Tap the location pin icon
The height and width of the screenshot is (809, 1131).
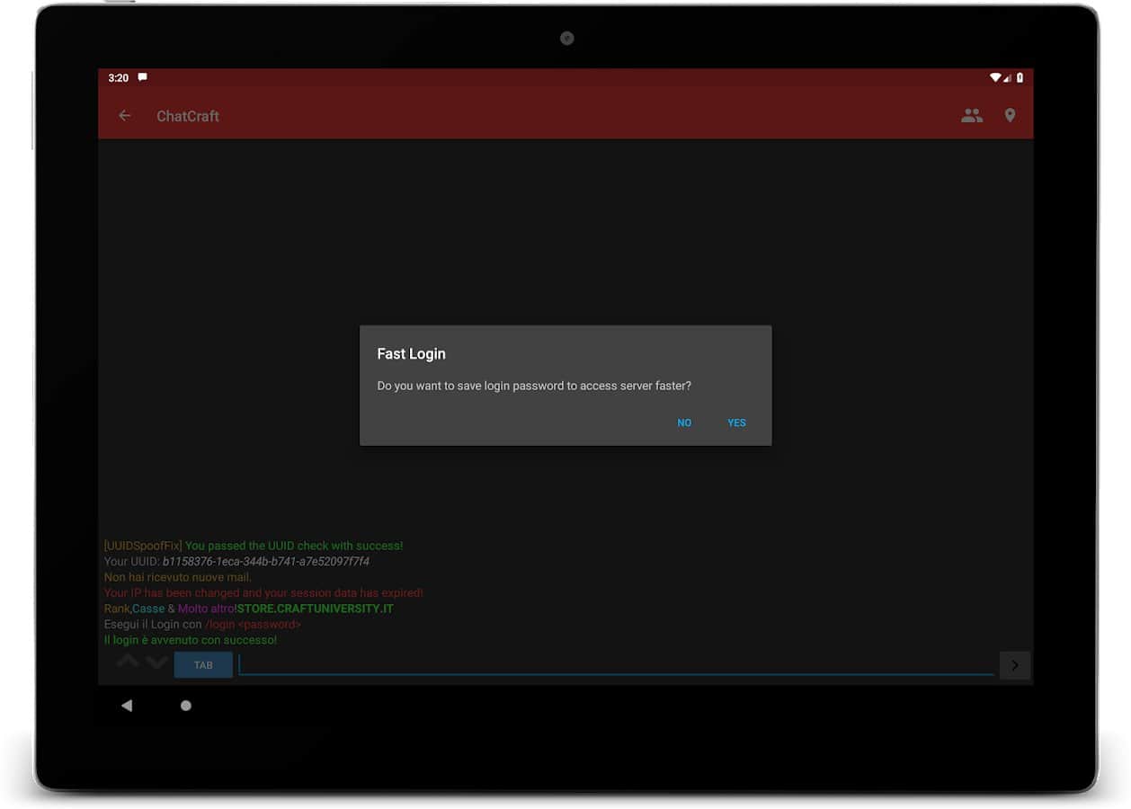point(1010,116)
